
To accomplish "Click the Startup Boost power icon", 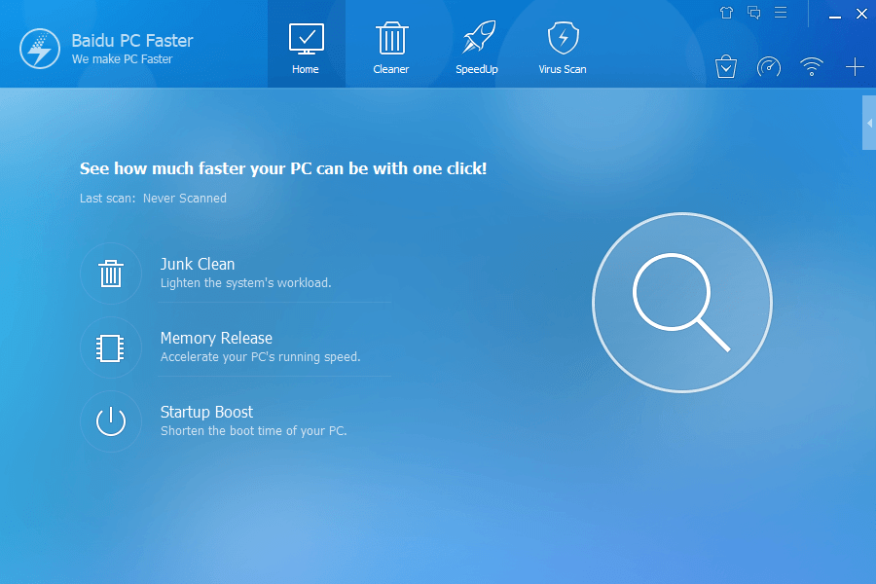I will click(111, 421).
